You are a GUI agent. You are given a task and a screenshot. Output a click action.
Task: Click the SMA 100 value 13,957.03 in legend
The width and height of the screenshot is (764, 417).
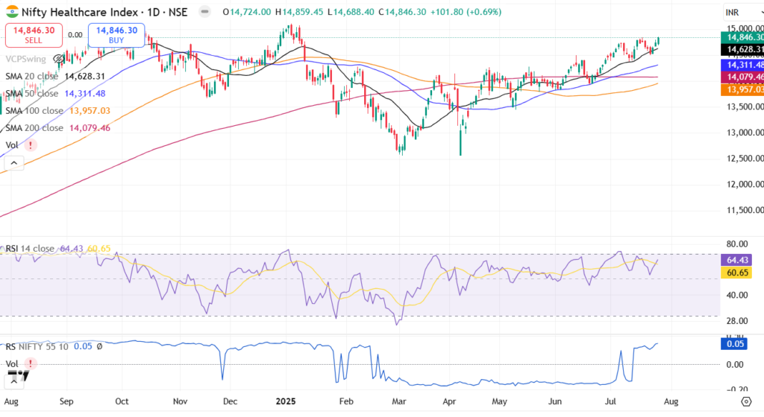(x=90, y=111)
